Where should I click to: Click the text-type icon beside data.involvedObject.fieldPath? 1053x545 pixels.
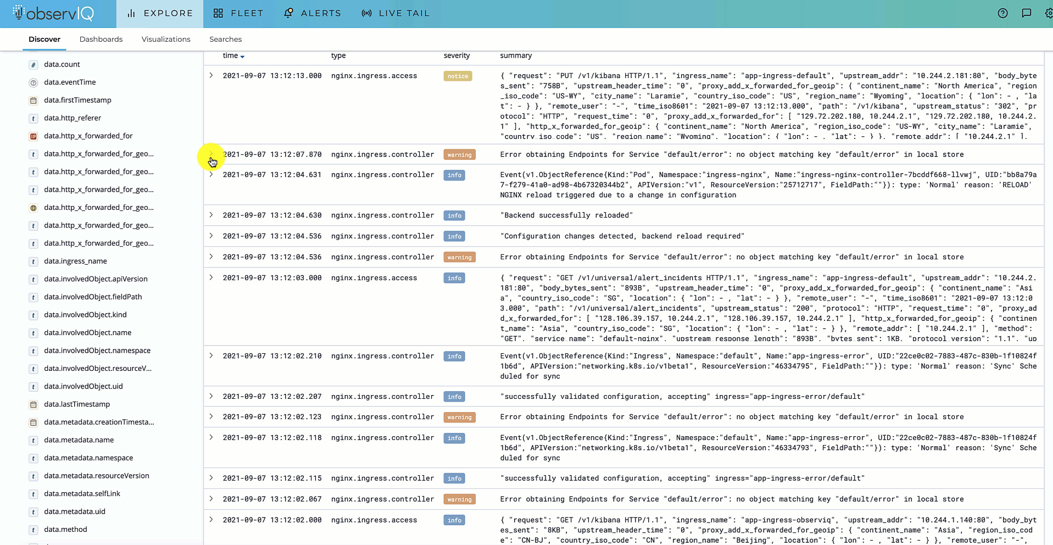tap(34, 297)
